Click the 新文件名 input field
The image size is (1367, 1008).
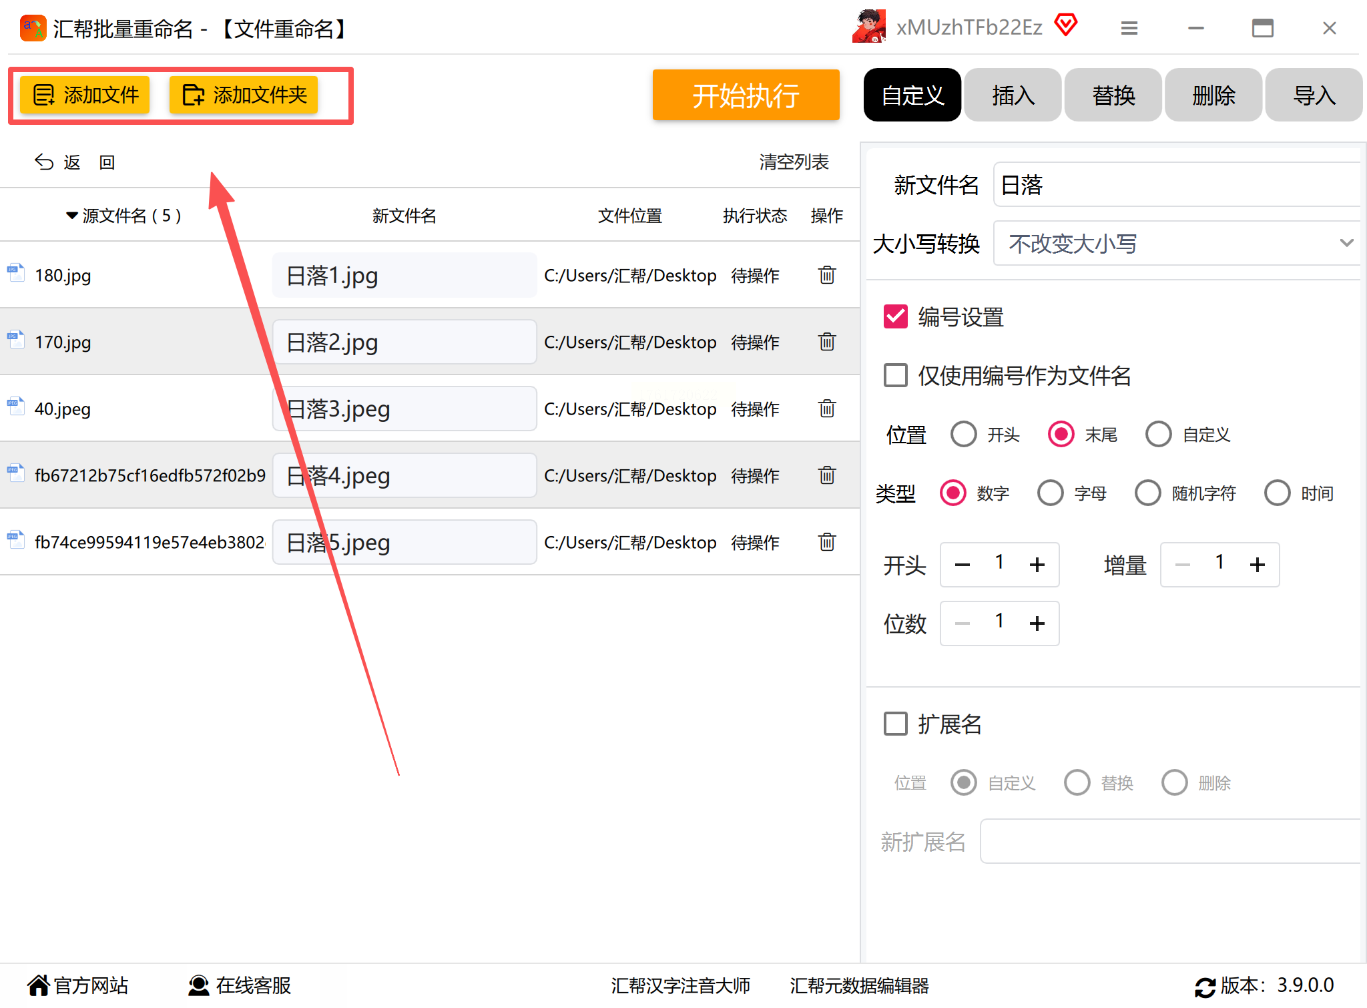(x=1176, y=185)
